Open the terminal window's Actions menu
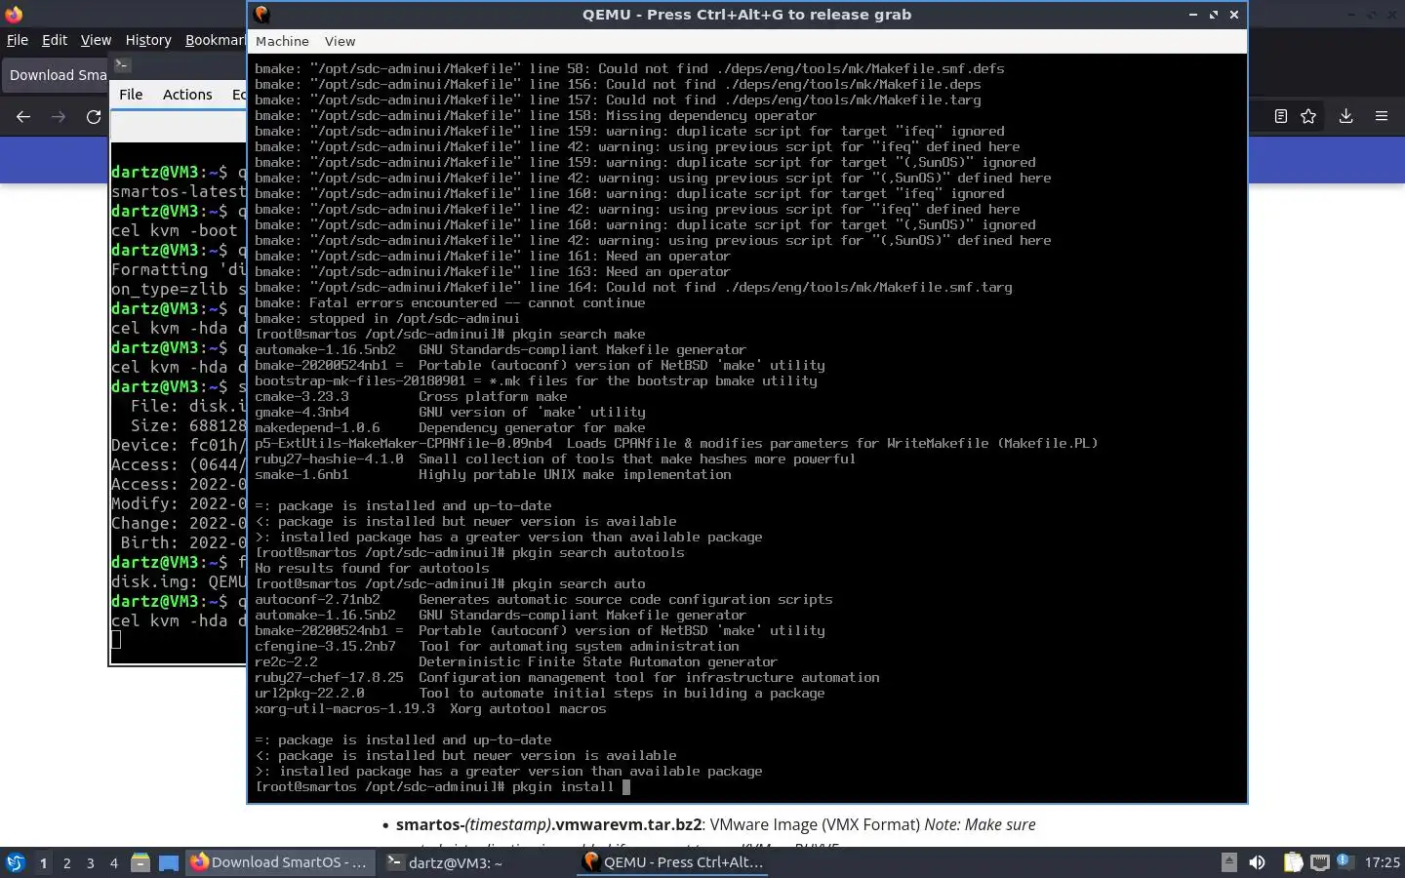 pos(187,95)
